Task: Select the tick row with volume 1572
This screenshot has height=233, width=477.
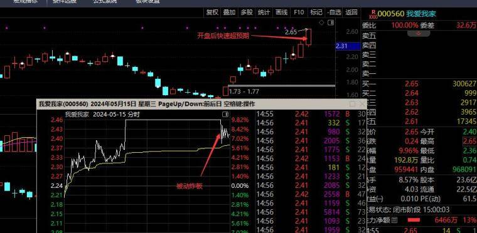Action: 310,115
